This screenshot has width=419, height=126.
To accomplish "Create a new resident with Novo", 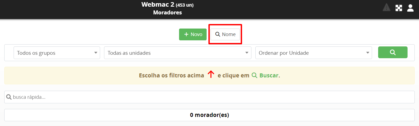I will coord(193,34).
